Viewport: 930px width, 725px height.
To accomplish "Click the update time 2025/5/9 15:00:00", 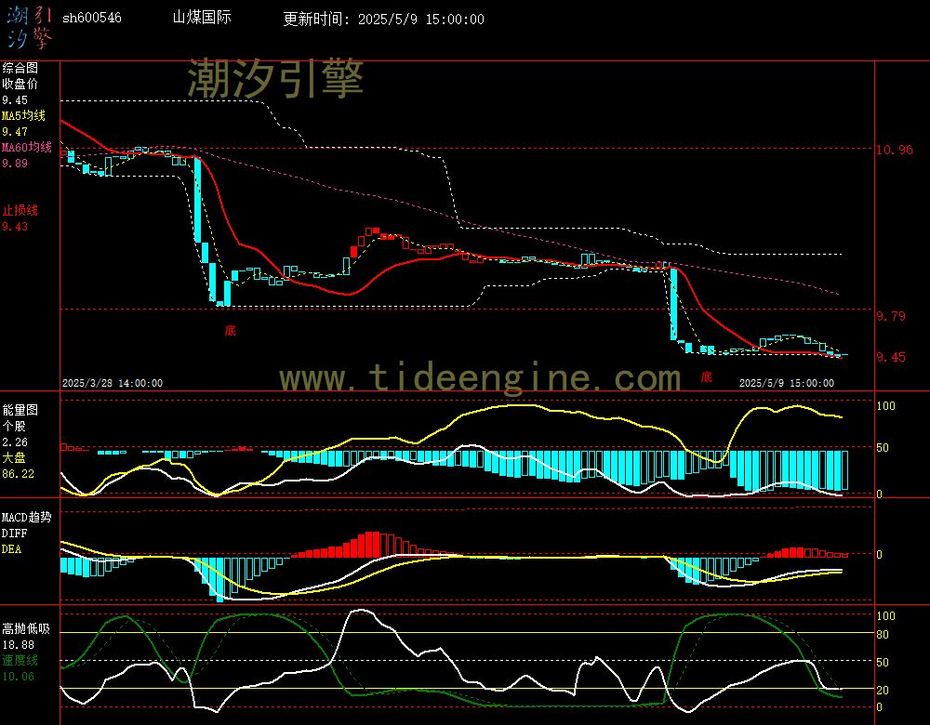I will coord(421,20).
